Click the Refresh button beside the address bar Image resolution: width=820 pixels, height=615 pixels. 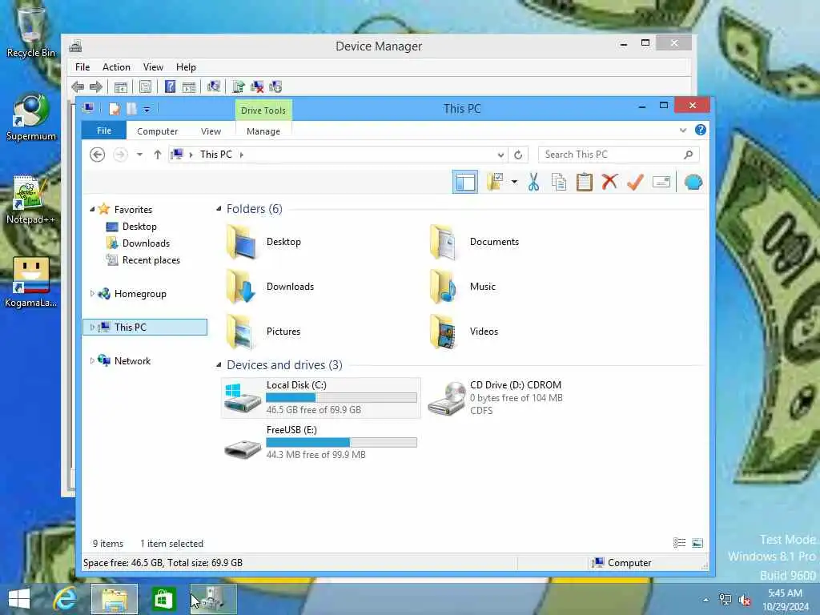[518, 155]
